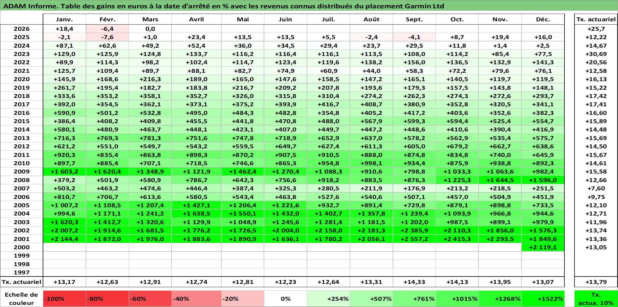The image size is (618, 307).
Task: Select the cell with value +18,4
Action: [65, 29]
